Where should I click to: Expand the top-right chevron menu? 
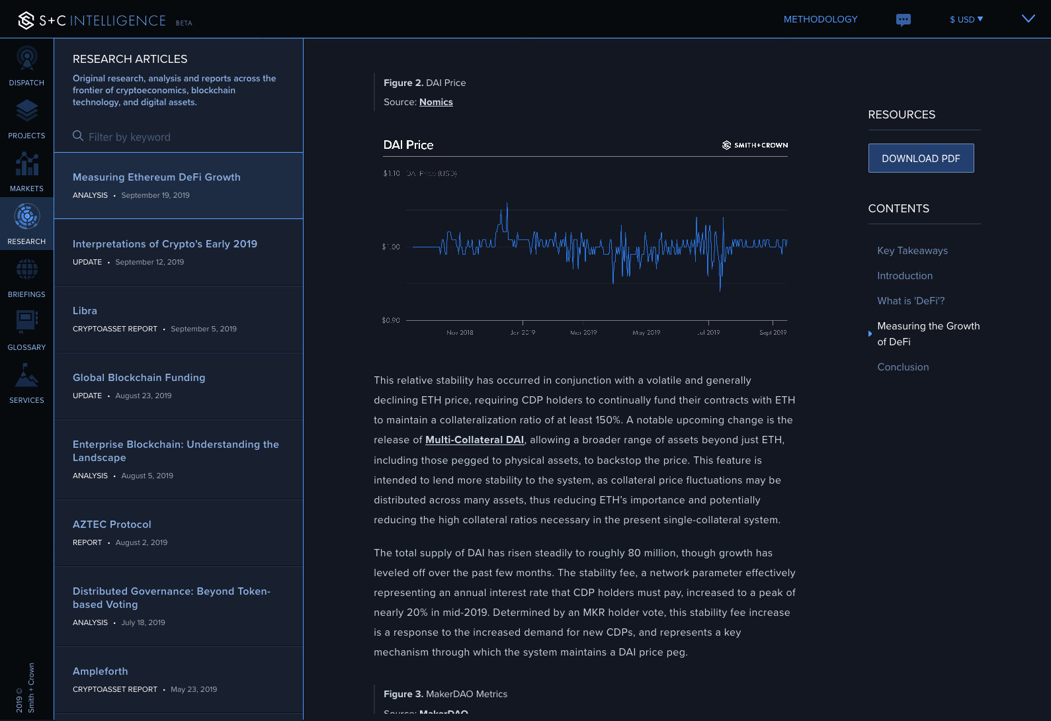(1028, 19)
